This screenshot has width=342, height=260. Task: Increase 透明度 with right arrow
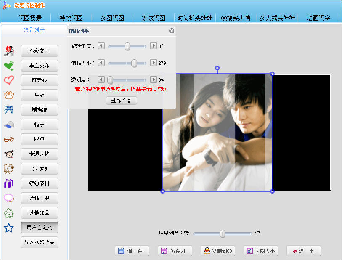tap(154, 80)
